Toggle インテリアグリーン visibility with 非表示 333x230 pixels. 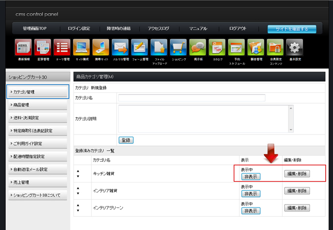coord(250,211)
